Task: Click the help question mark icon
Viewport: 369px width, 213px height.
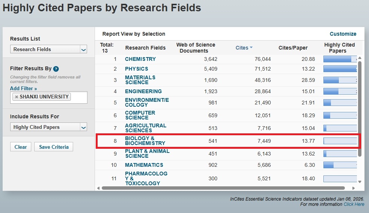Action: (x=56, y=69)
